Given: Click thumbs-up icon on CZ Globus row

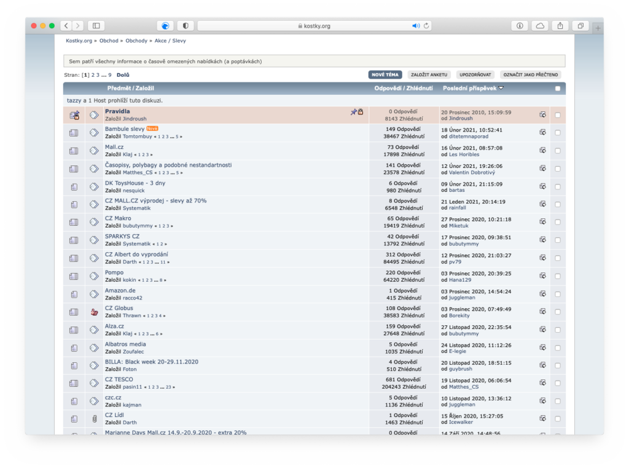Looking at the screenshot, I should 94,312.
